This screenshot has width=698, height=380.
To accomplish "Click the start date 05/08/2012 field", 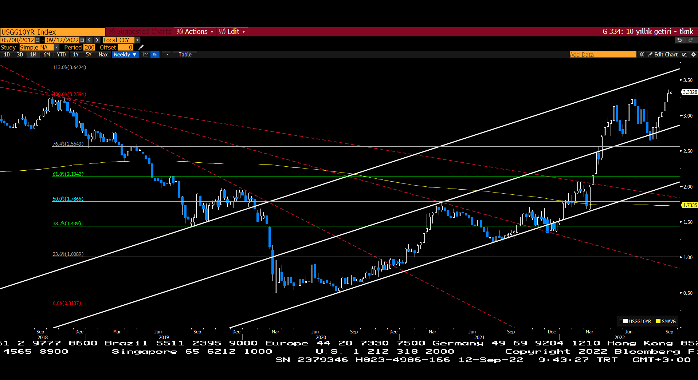I will 17,40.
